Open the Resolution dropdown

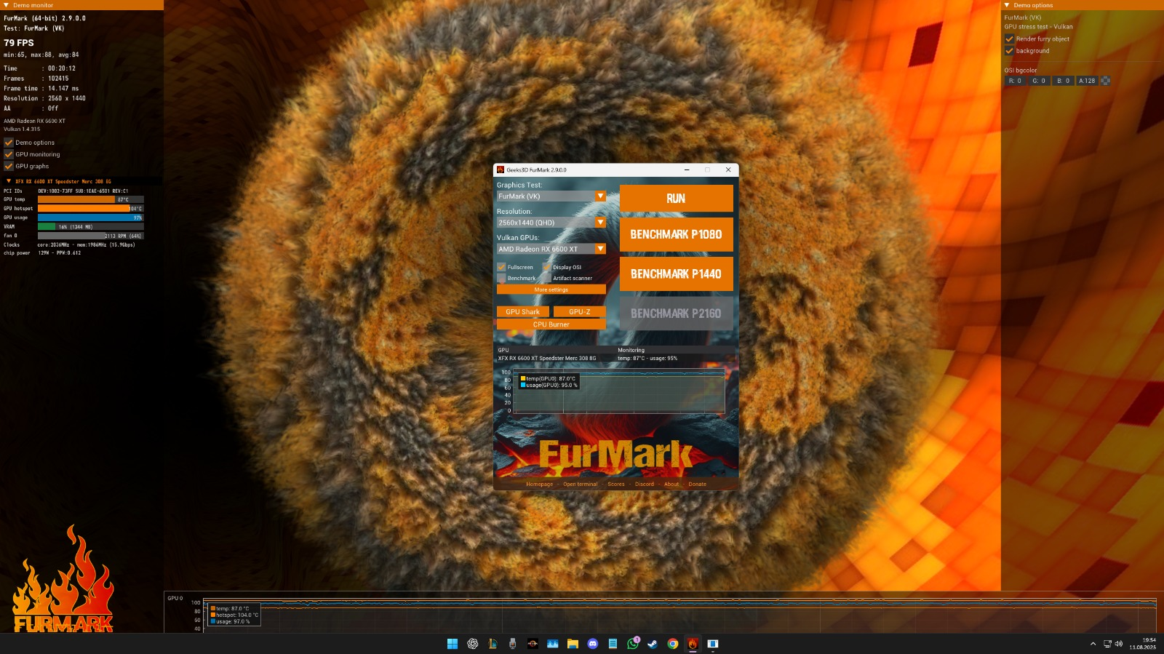tap(551, 223)
